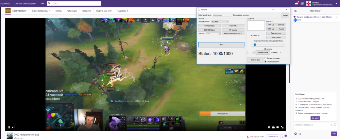
Task: Mute the stream volume
Action: pos(14,127)
